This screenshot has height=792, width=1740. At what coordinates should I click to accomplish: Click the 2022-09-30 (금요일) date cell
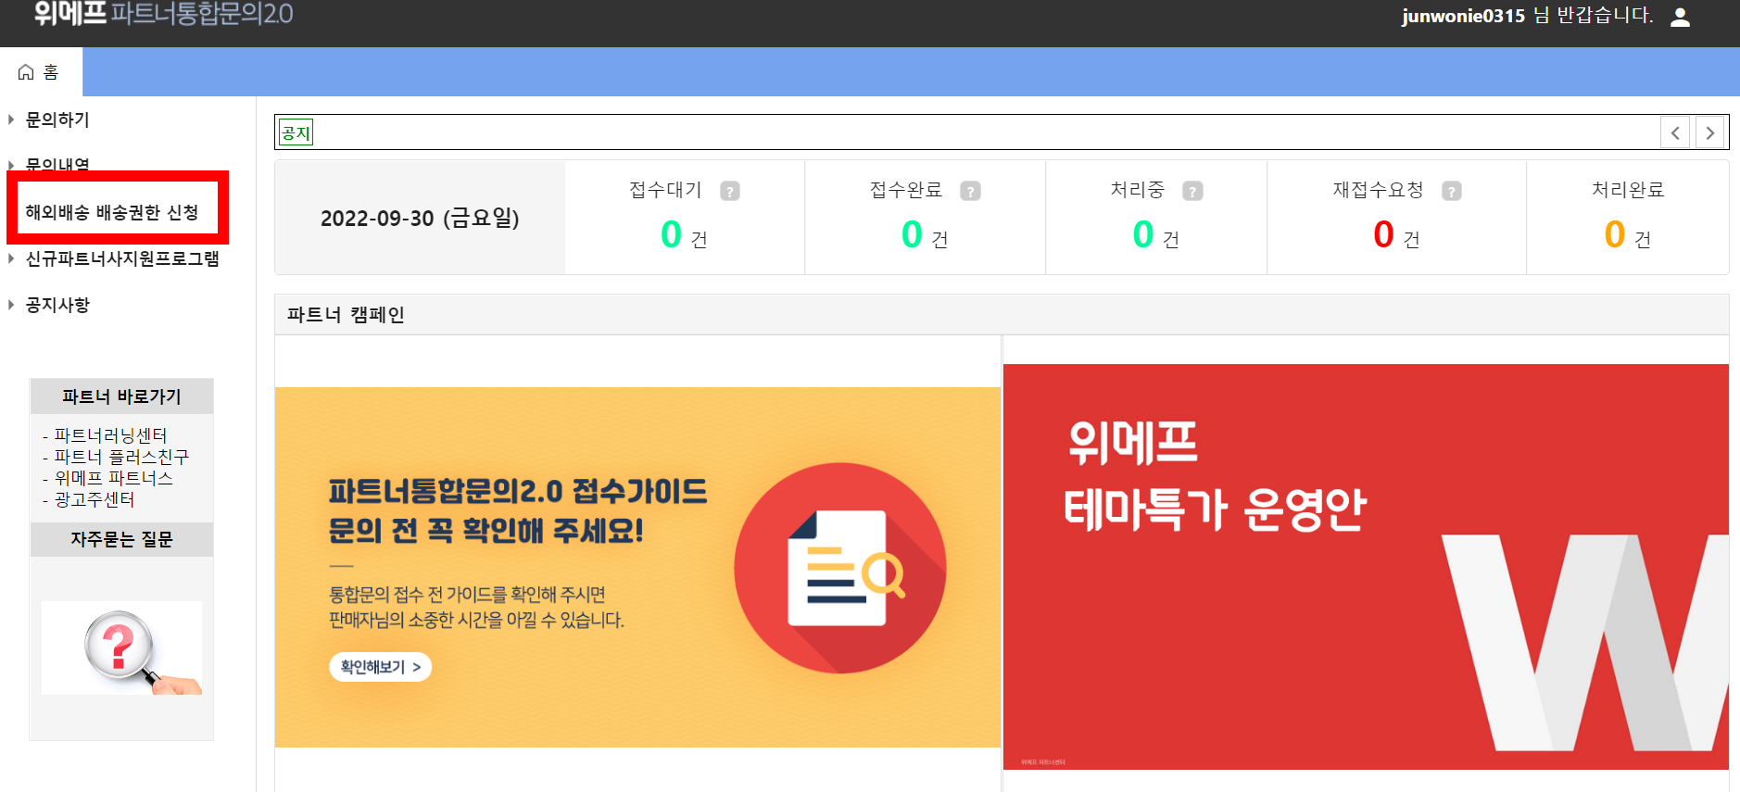tap(420, 218)
